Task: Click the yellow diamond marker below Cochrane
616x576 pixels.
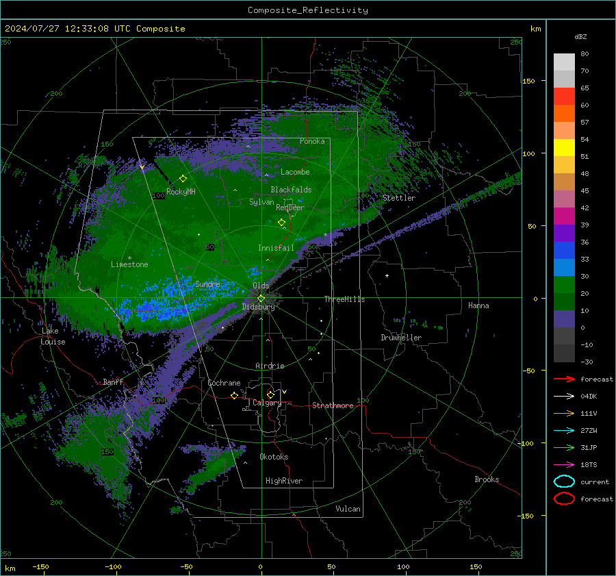Action: [234, 395]
